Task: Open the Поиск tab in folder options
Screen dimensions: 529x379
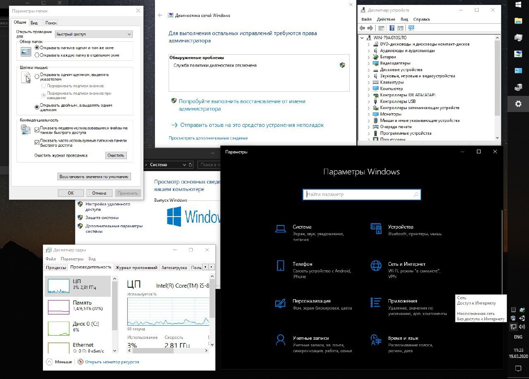Action: point(51,23)
